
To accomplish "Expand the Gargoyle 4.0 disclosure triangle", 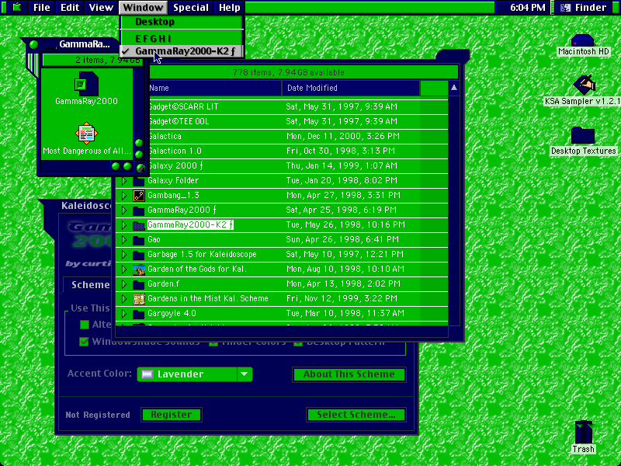I will click(124, 314).
